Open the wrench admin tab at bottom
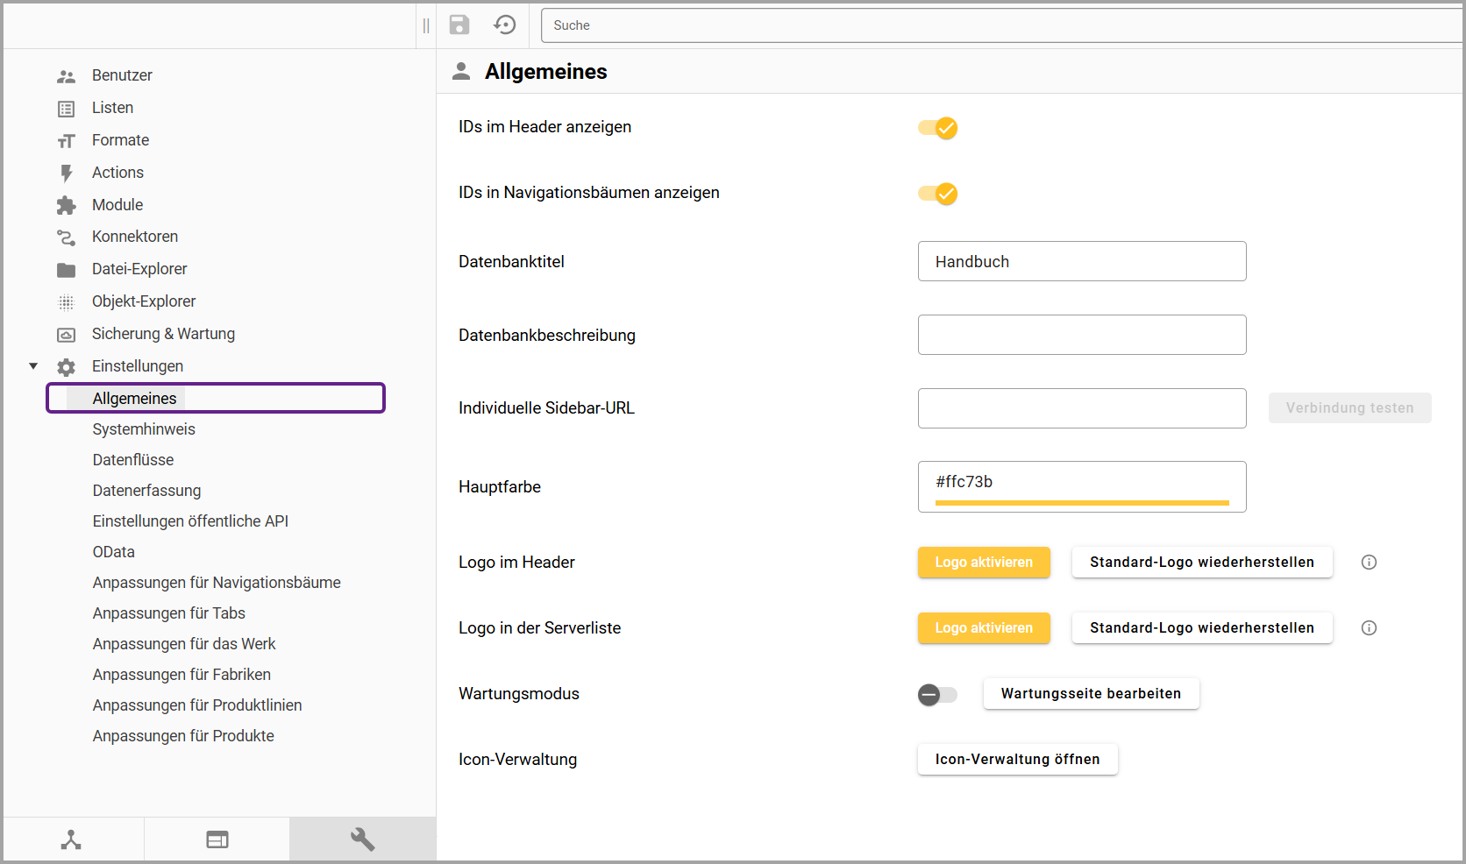The image size is (1466, 864). [362, 839]
